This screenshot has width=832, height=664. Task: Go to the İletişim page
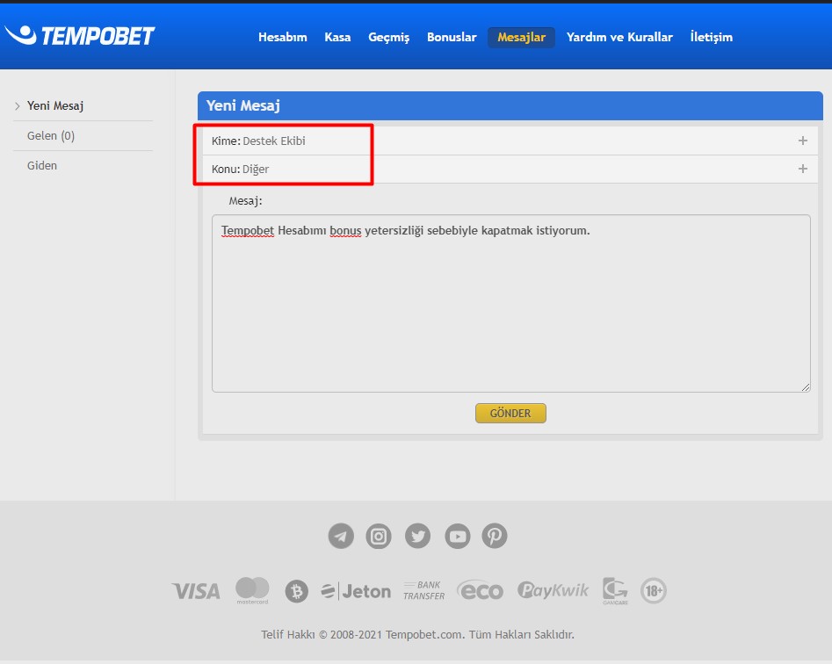pos(711,37)
